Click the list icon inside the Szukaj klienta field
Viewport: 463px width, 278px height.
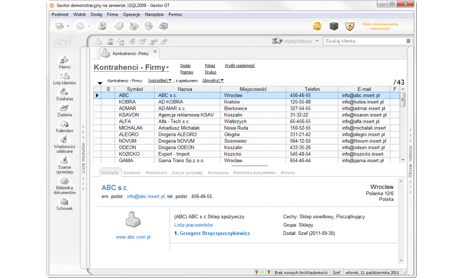pos(408,41)
